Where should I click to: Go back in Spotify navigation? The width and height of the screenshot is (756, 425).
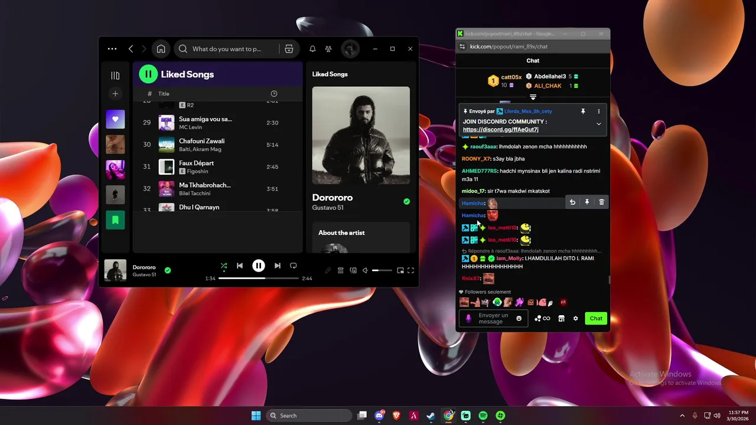coord(131,49)
